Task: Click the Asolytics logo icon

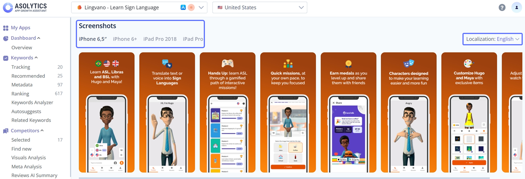Action: click(x=8, y=8)
